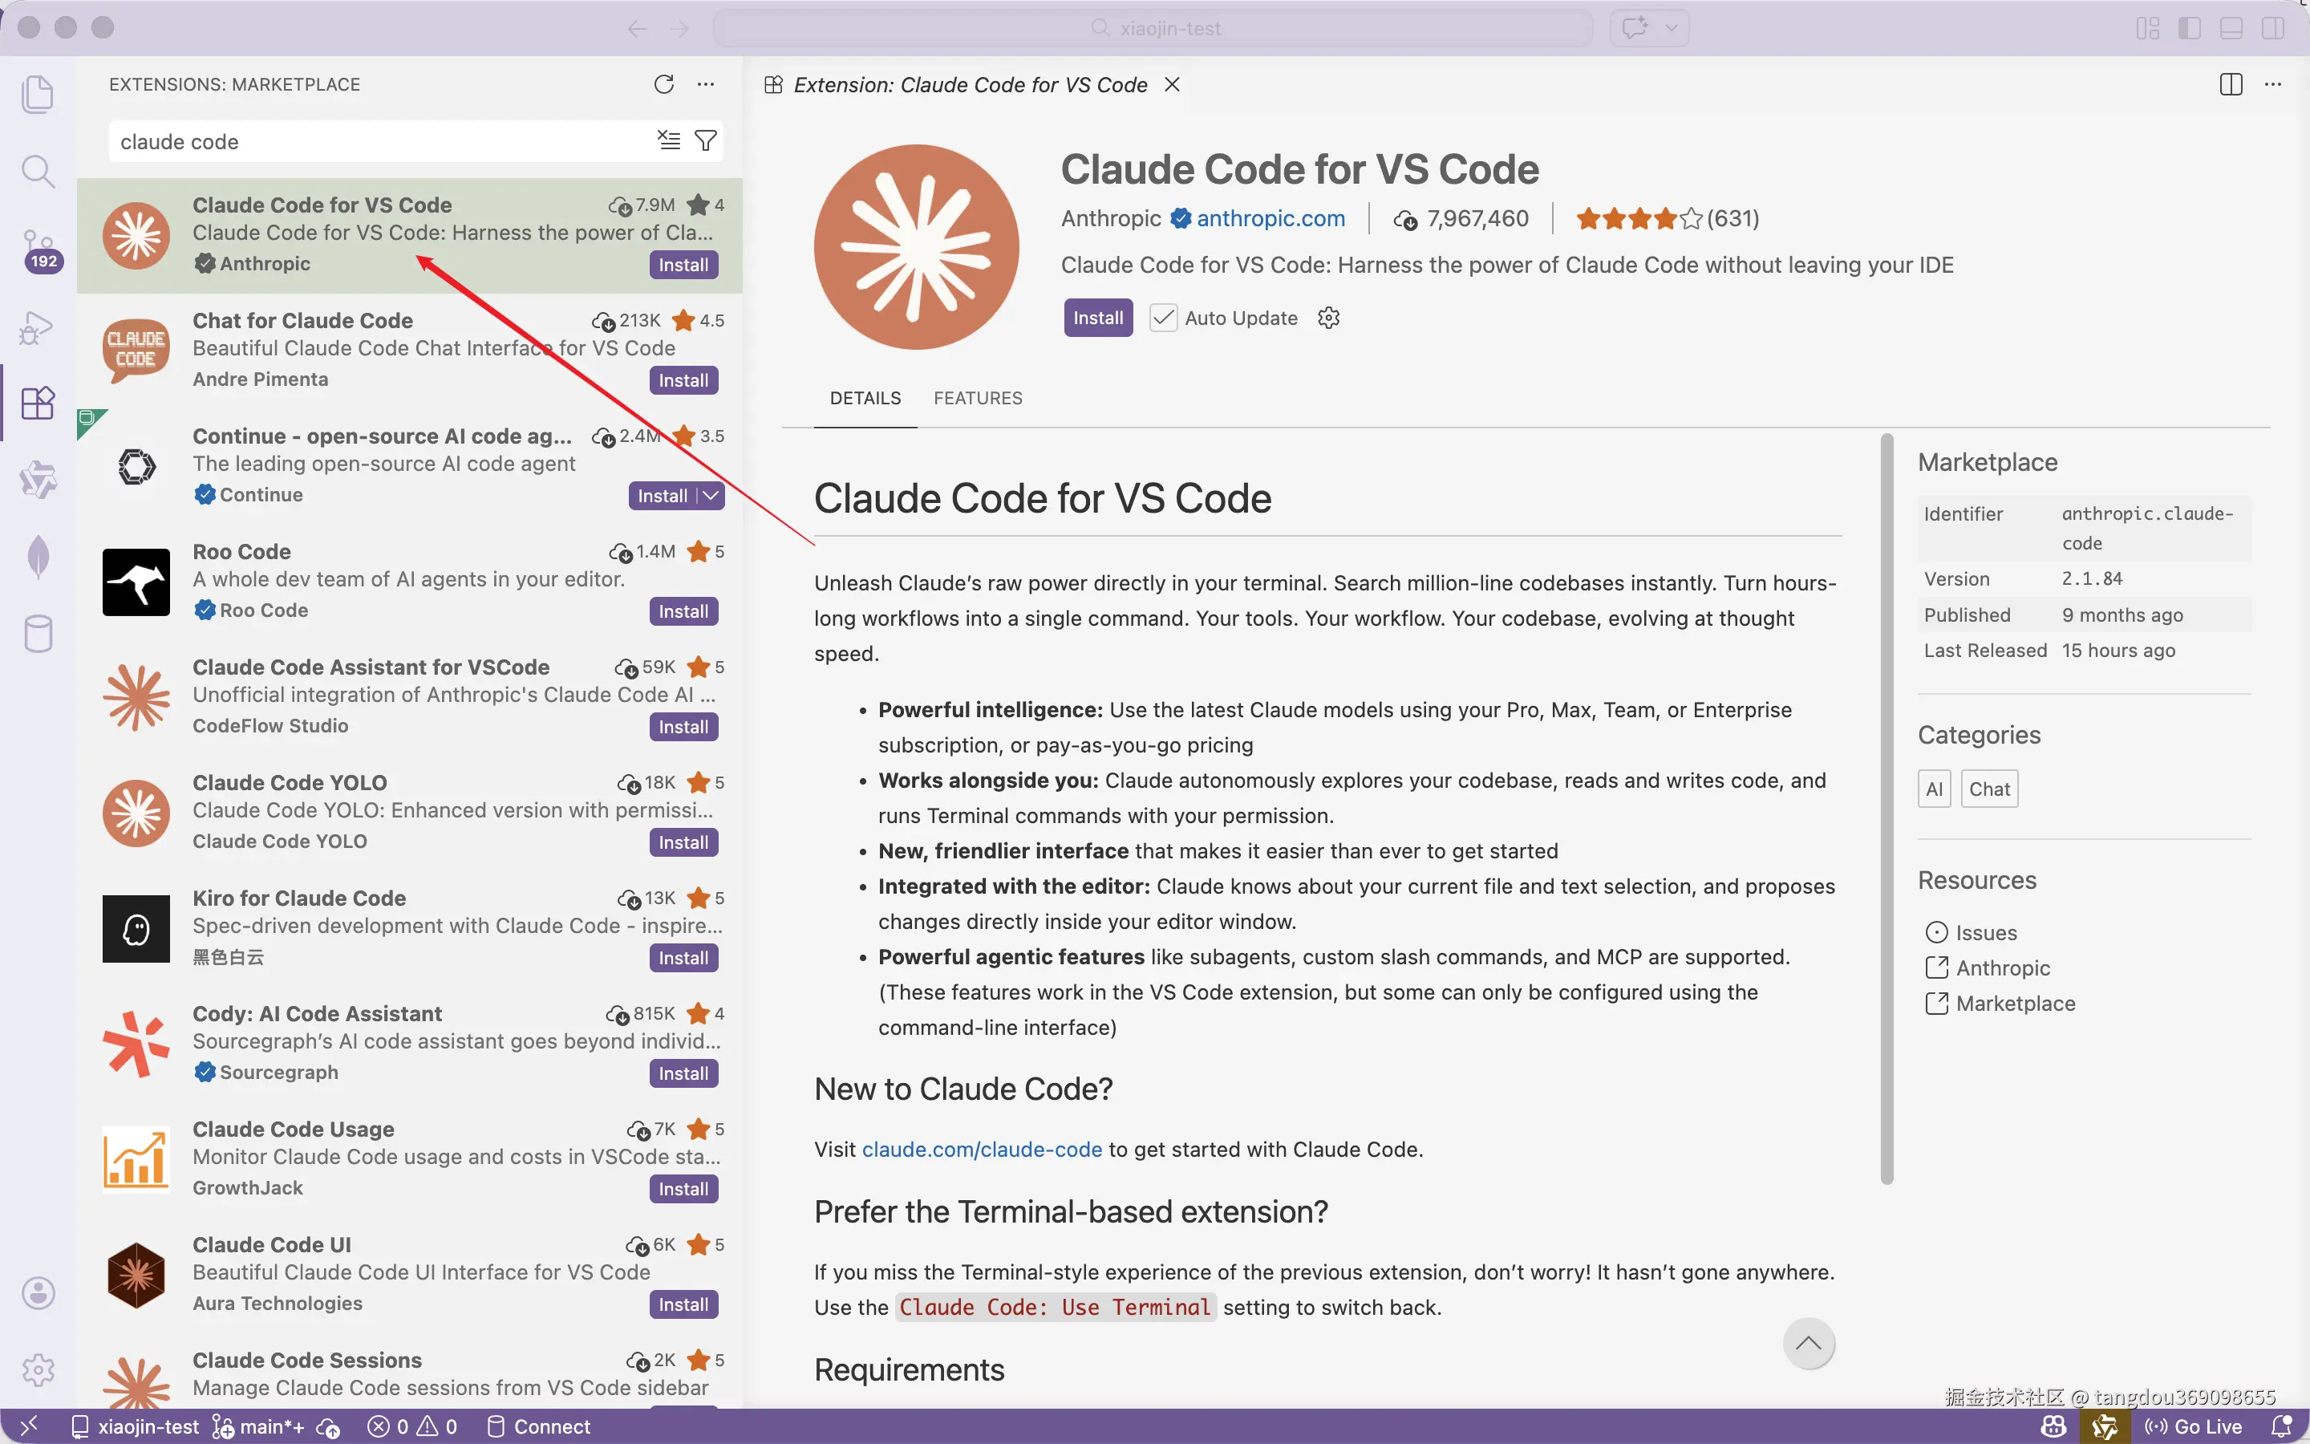Image resolution: width=2310 pixels, height=1444 pixels.
Task: Open extension settings gear beside Auto Update
Action: click(1329, 318)
